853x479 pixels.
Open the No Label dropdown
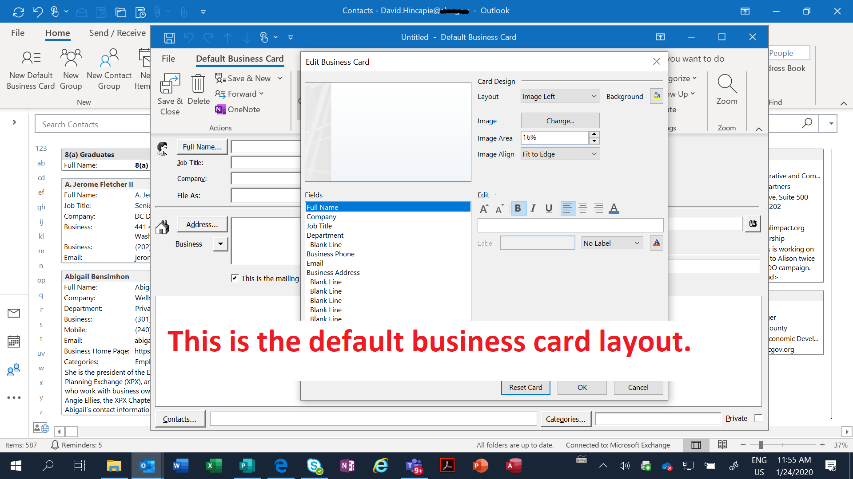coord(612,243)
